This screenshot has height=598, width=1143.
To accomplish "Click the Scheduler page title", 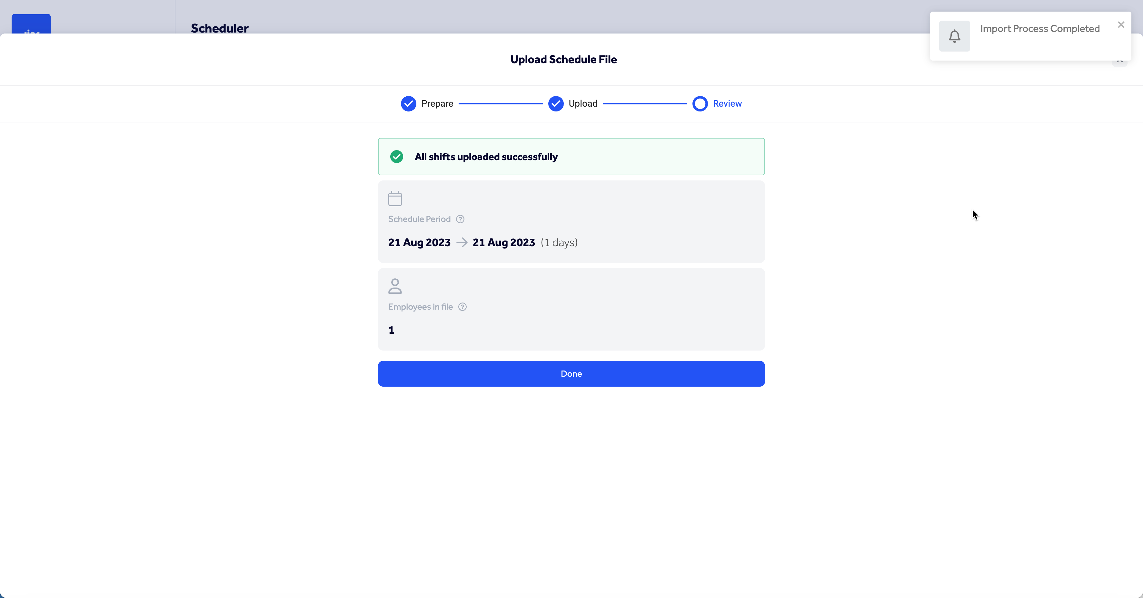I will coord(220,28).
